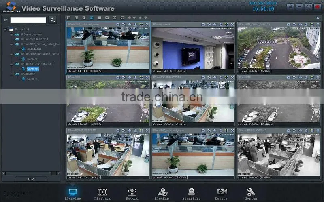Toggle mute on the first camera pane
This screenshot has width=324, height=202.
(x=130, y=24)
